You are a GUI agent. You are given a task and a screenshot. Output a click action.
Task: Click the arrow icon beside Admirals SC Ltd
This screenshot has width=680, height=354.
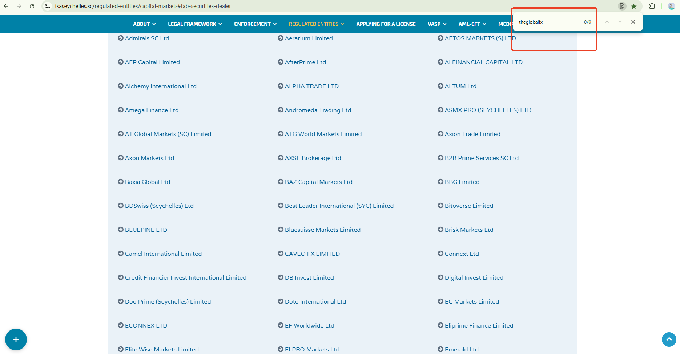click(x=121, y=38)
